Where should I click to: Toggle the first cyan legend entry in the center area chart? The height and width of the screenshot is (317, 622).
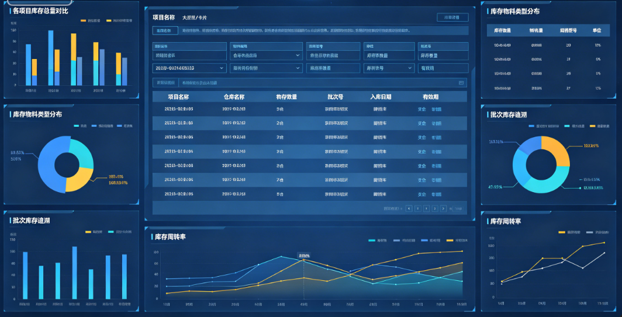(378, 240)
